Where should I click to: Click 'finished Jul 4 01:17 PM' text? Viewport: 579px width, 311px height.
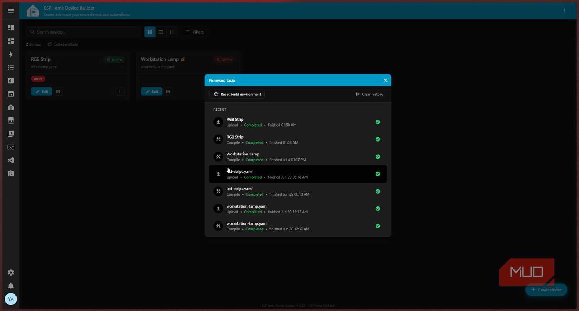pyautogui.click(x=288, y=160)
